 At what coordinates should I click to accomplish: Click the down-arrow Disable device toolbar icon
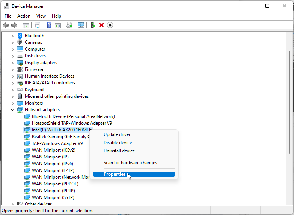(110, 25)
